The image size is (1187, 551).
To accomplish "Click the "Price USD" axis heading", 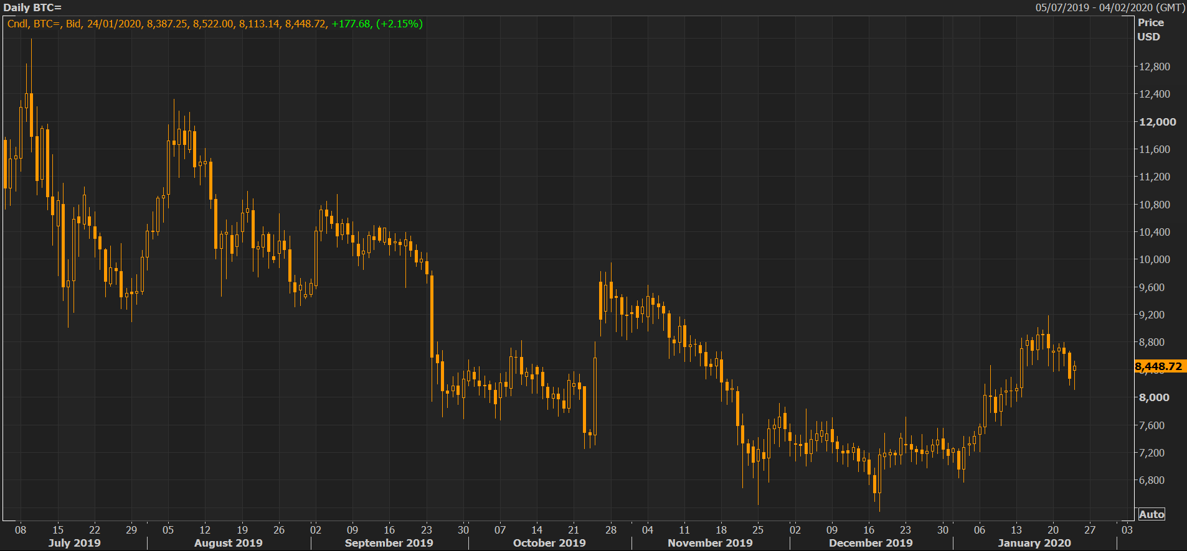I will click(x=1150, y=29).
